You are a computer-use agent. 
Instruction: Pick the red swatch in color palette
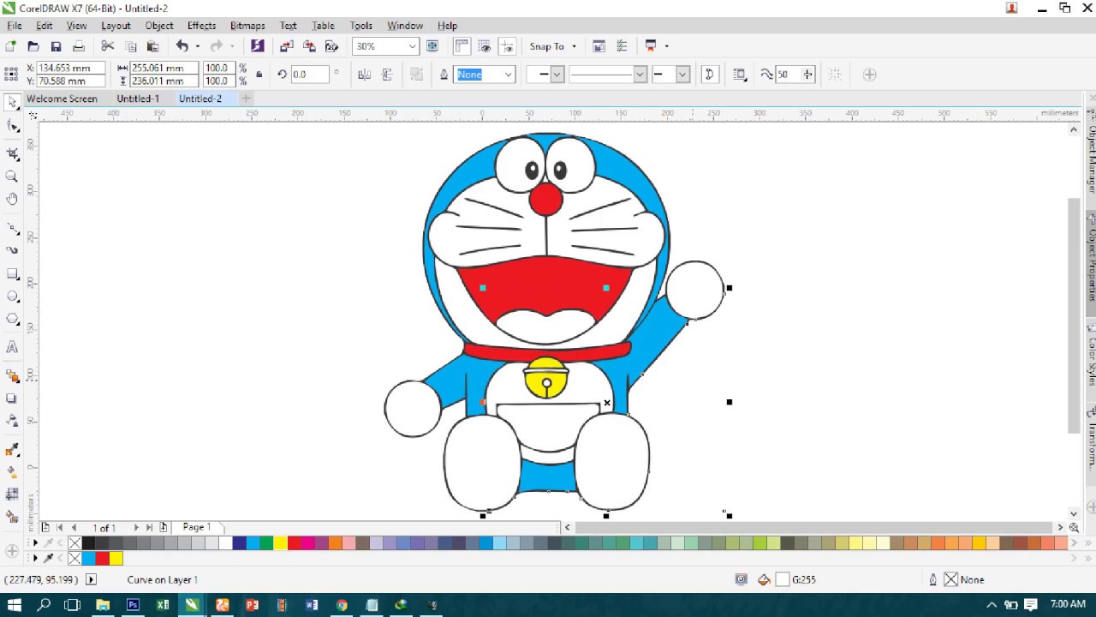294,543
